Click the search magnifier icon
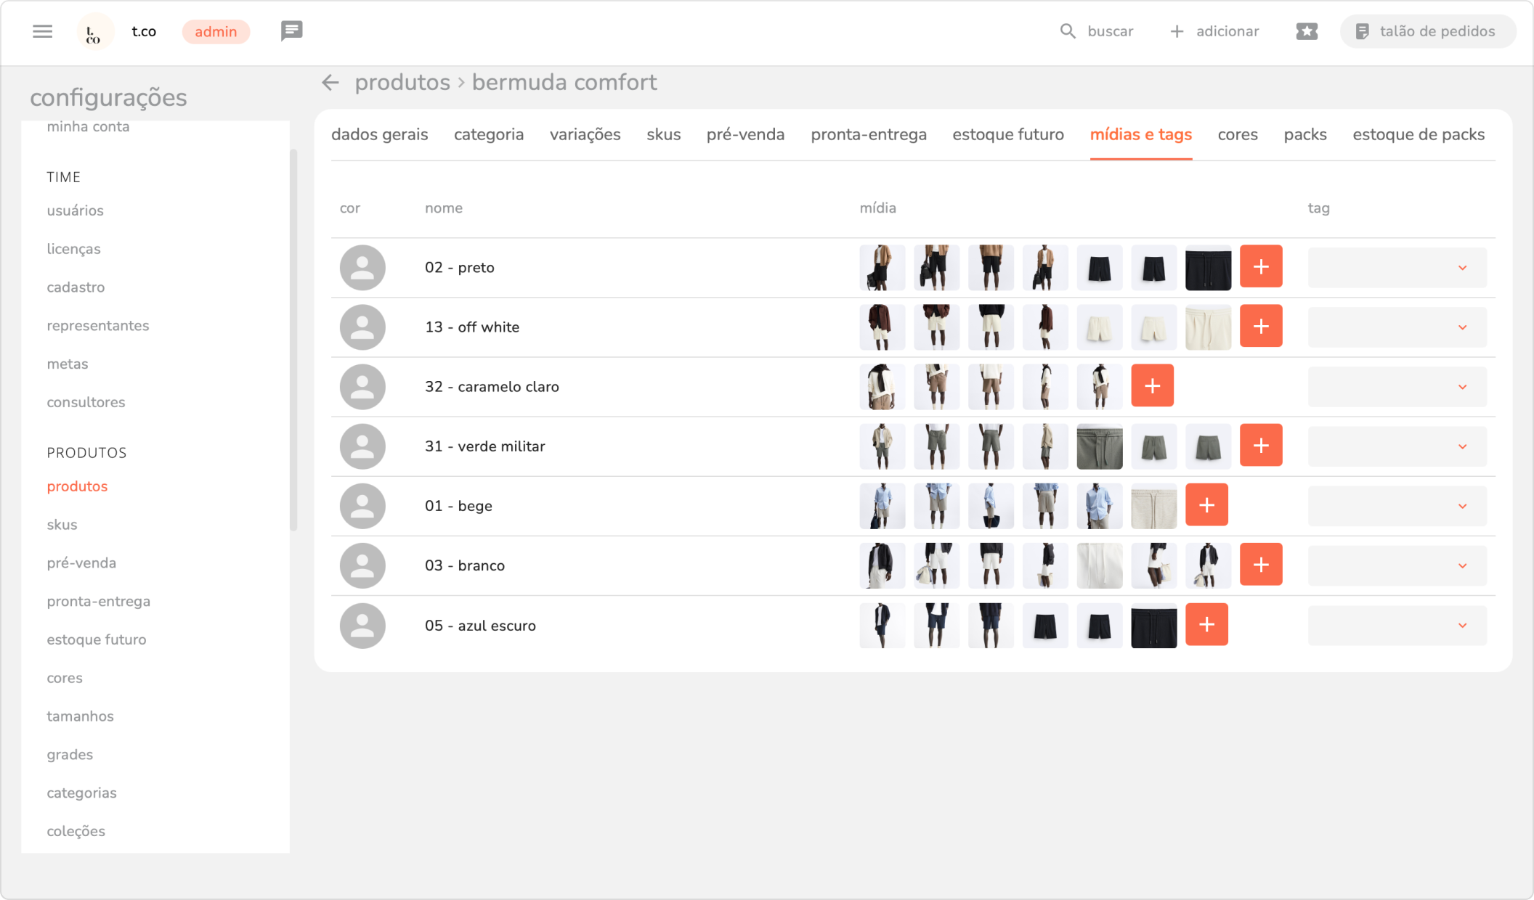The height and width of the screenshot is (900, 1534). (1067, 31)
